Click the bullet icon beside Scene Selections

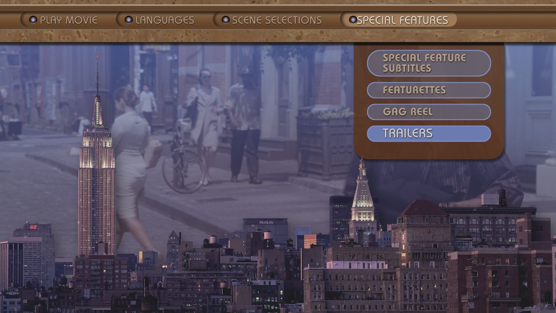226,20
